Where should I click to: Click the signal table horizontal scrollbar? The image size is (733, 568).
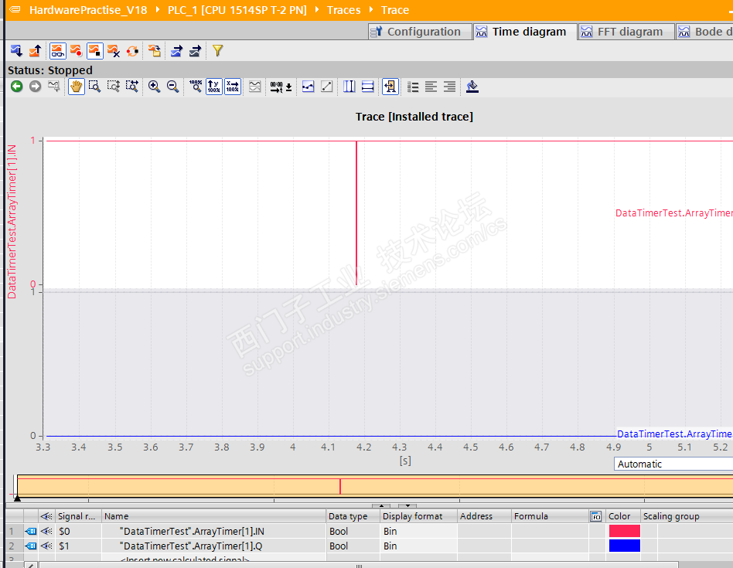[x=359, y=565]
